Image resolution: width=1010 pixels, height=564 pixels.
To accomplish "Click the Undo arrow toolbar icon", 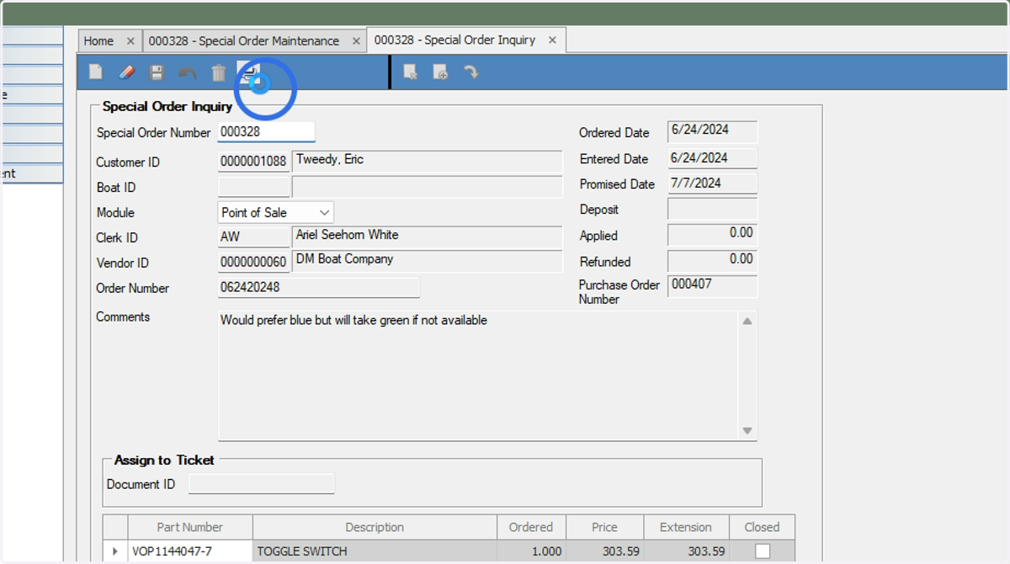I will (187, 73).
